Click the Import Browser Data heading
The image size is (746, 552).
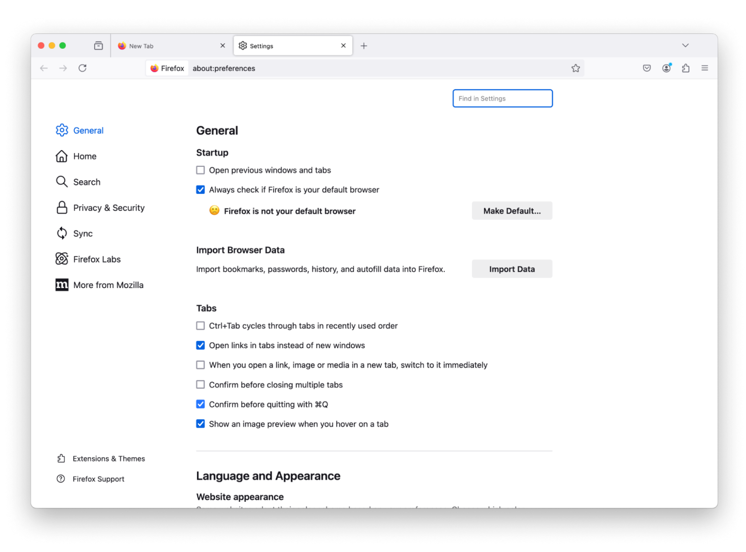[240, 250]
